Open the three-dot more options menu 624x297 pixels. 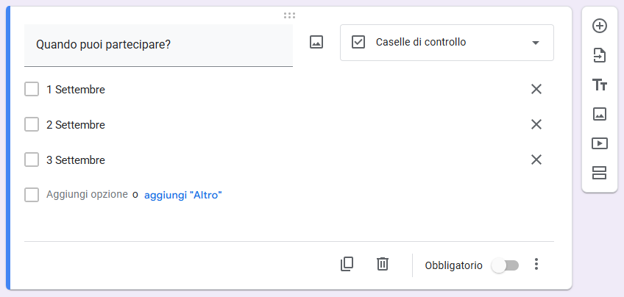pyautogui.click(x=536, y=265)
